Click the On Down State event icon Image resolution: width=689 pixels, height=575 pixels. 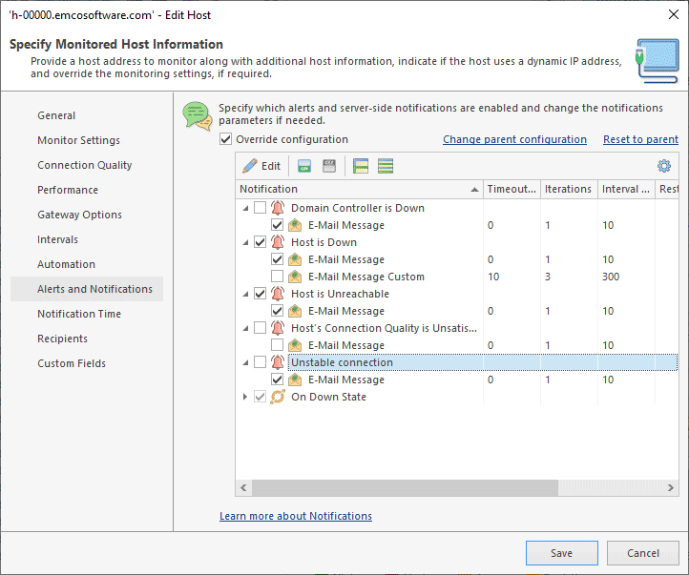278,397
